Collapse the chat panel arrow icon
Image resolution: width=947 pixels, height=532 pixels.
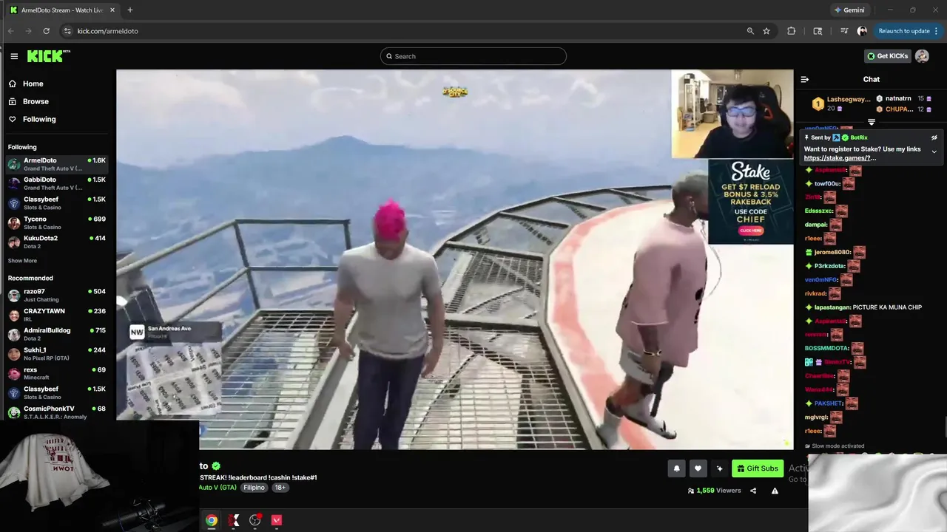pos(805,79)
